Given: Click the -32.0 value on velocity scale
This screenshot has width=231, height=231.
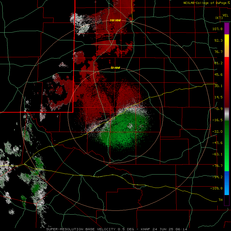Looking at the screenshot, I should tap(217, 132).
